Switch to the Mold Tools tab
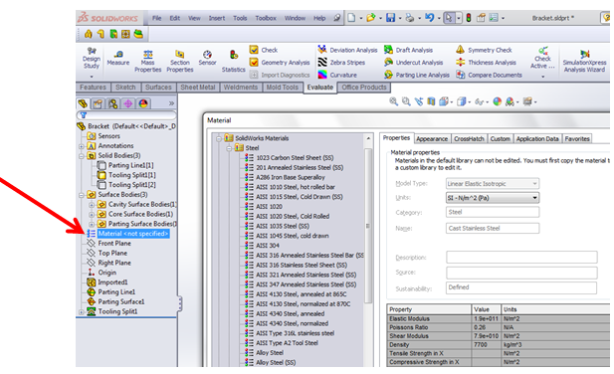614x374 pixels. [x=282, y=88]
